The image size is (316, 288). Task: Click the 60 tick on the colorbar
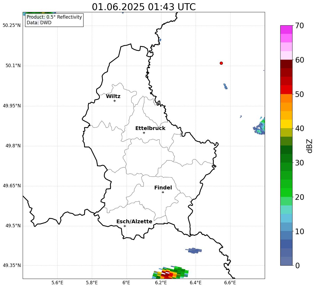click(x=299, y=60)
